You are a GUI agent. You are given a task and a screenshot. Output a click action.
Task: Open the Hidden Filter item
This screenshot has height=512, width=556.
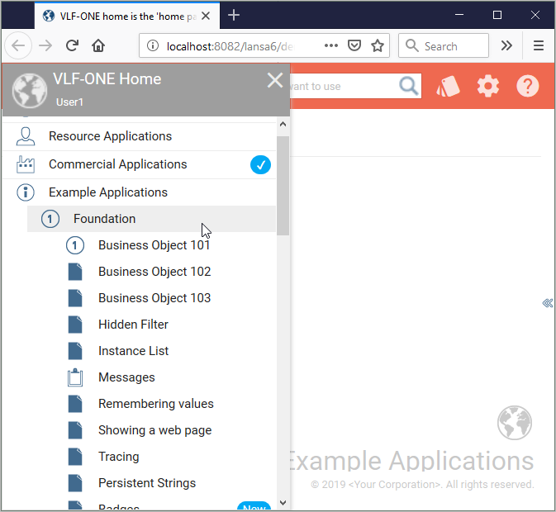click(133, 325)
